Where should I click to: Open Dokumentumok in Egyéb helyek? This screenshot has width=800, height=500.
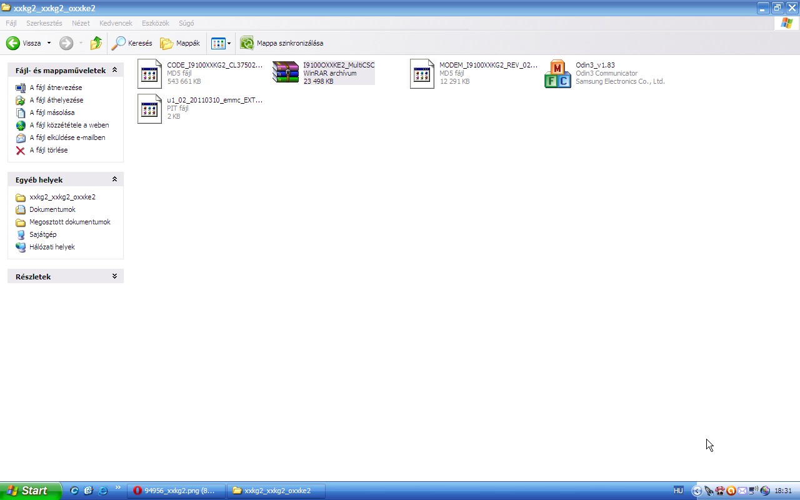[52, 209]
